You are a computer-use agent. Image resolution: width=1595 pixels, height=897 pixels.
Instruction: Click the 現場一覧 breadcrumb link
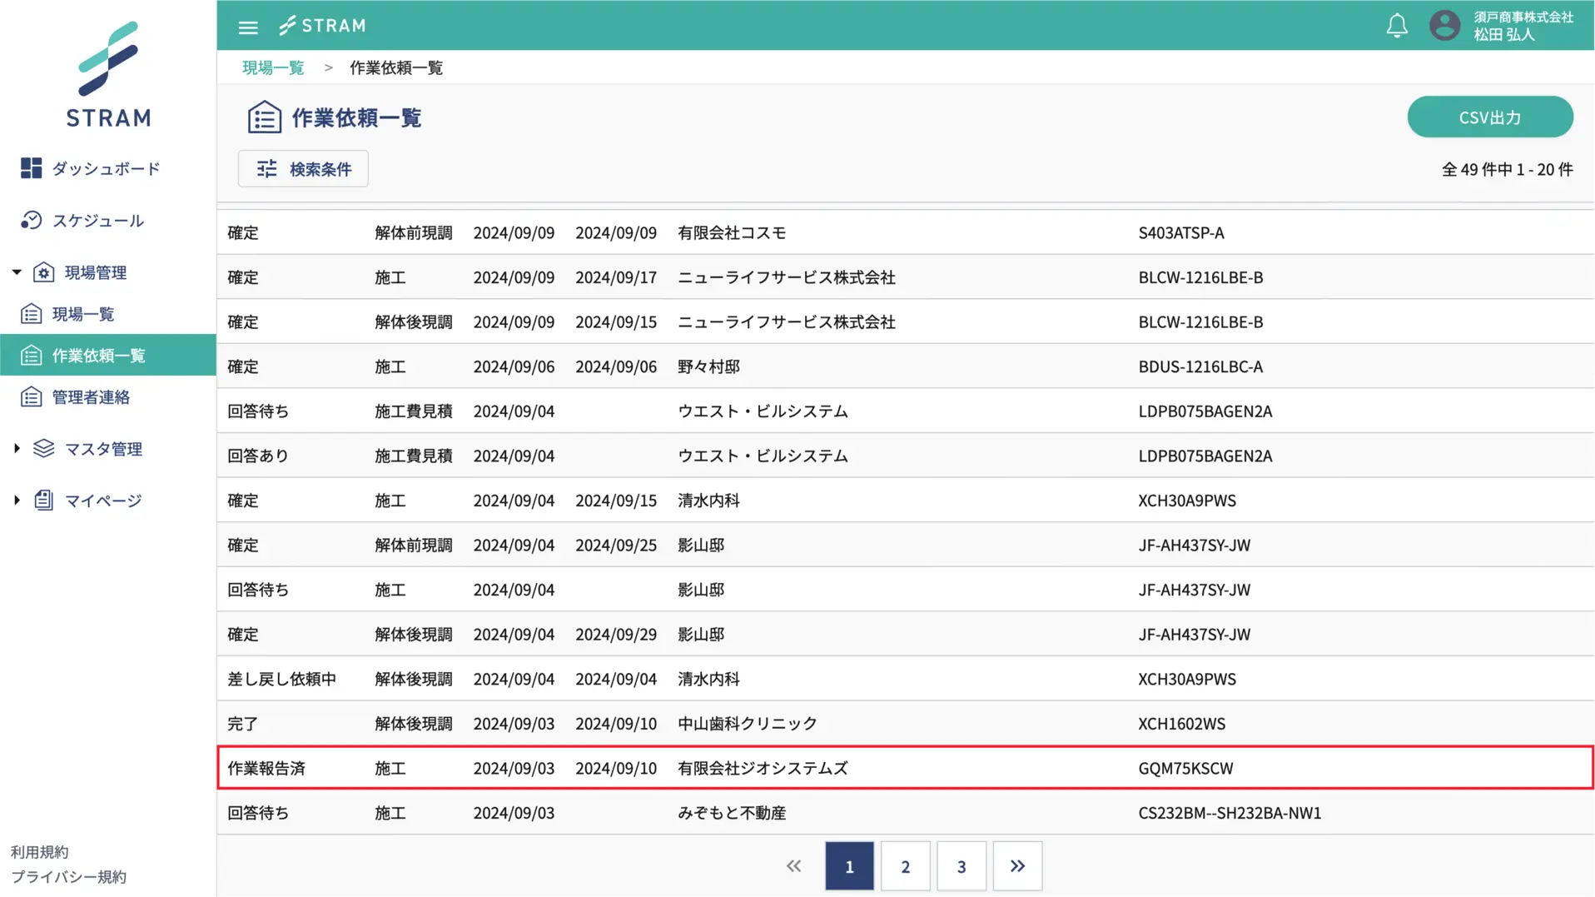pyautogui.click(x=273, y=67)
